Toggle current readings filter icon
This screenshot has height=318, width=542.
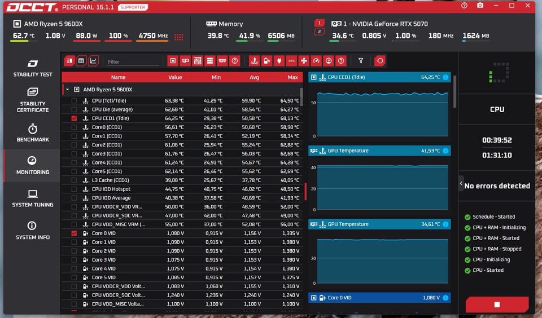292,61
